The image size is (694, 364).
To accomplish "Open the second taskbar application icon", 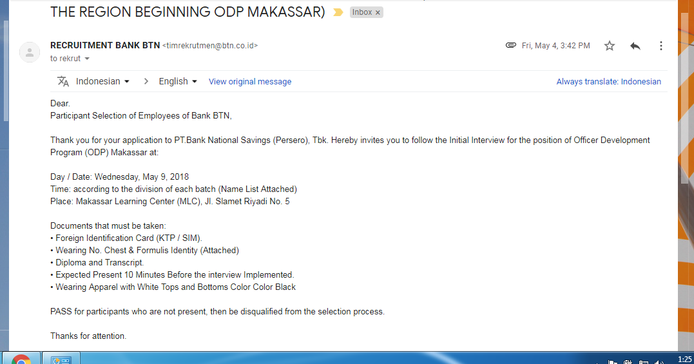I will (x=61, y=359).
